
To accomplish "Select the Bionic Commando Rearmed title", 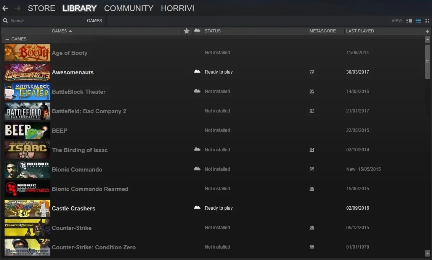I will pyautogui.click(x=90, y=189).
